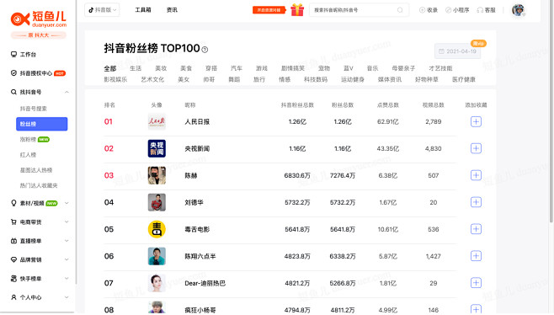
Task: Click 小程序 in the top bar
Action: (457, 10)
